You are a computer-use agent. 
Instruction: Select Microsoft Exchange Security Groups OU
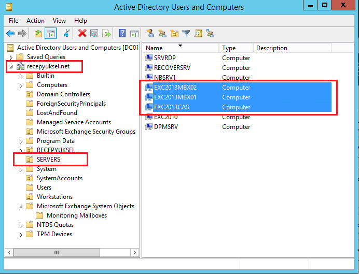click(x=86, y=132)
